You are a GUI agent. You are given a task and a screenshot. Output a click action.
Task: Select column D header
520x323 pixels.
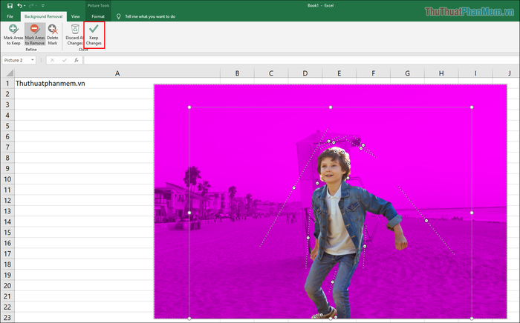(305, 73)
